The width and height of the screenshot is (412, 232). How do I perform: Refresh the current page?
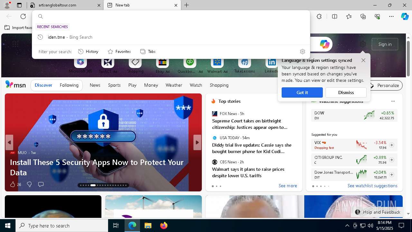pos(23,16)
